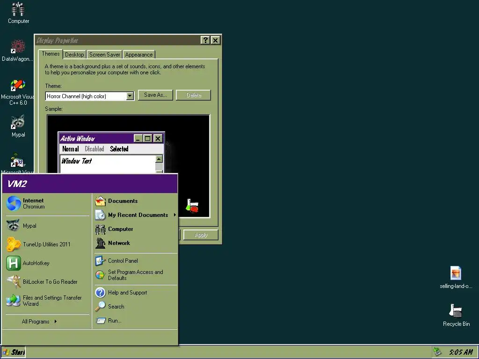The height and width of the screenshot is (359, 479).
Task: Expand My Recent Documents submenu
Action: [x=135, y=215]
